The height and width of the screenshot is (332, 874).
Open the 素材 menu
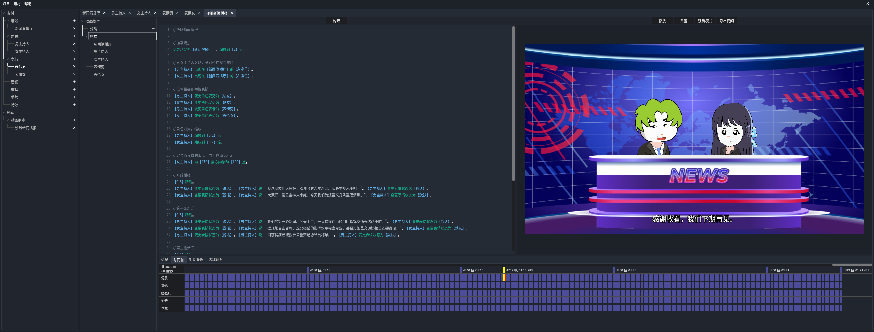17,4
